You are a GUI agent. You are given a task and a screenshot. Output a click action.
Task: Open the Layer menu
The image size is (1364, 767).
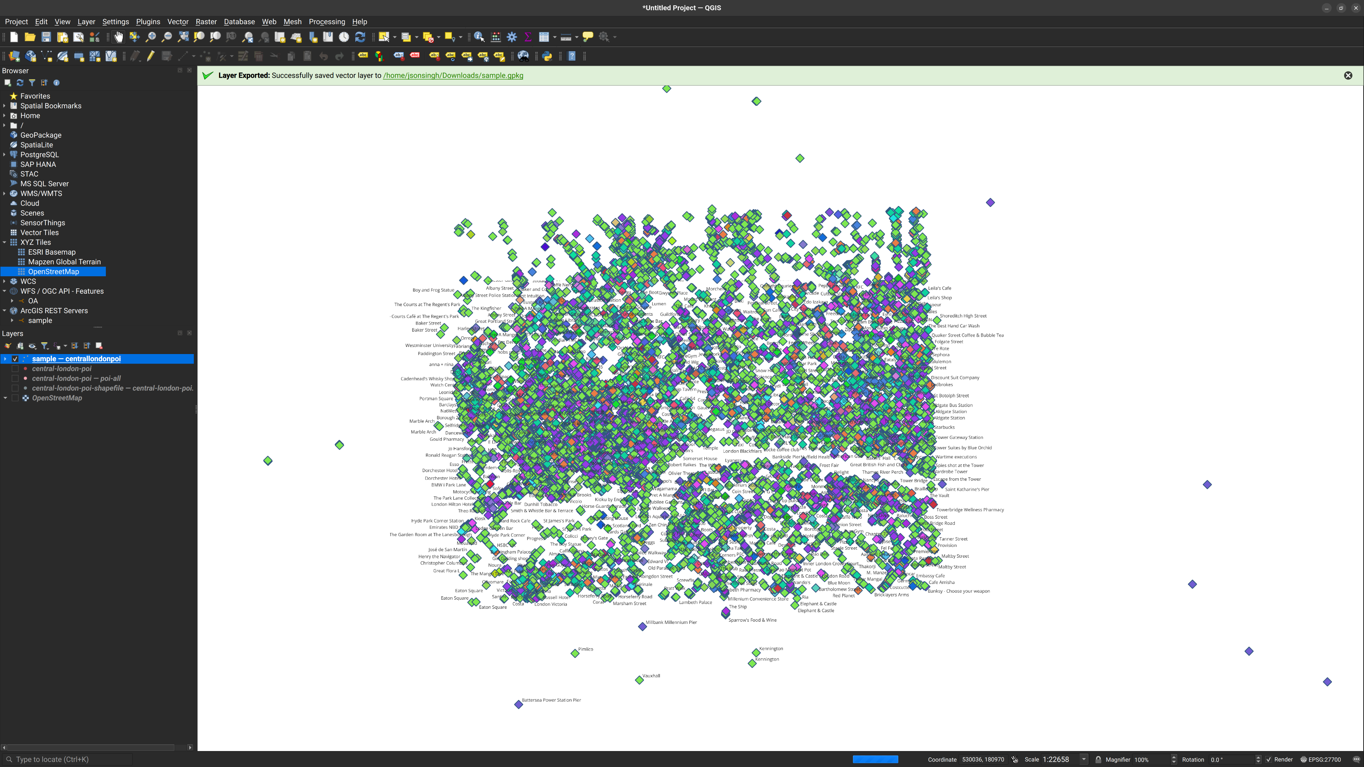(86, 22)
